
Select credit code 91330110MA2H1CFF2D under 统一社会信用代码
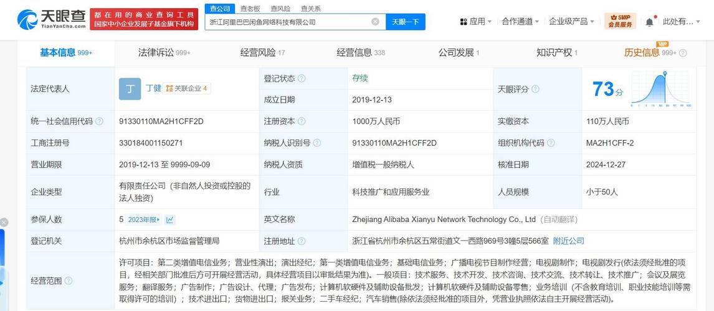coord(161,121)
